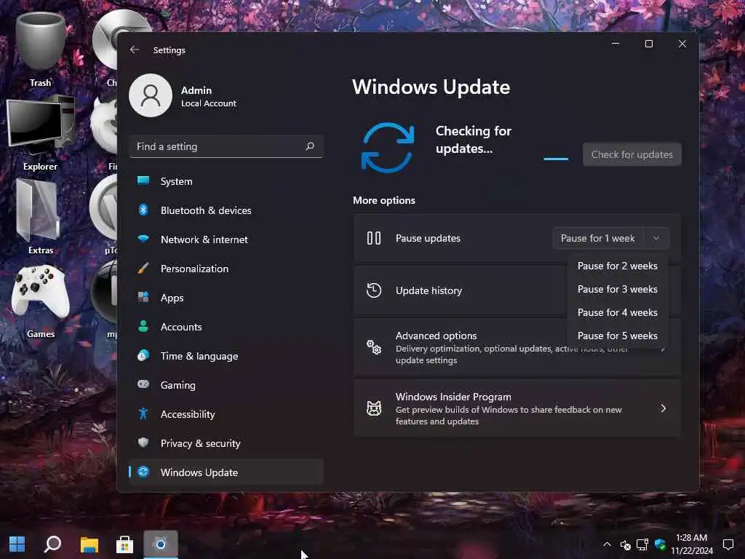Open Personalization category

pos(226,269)
